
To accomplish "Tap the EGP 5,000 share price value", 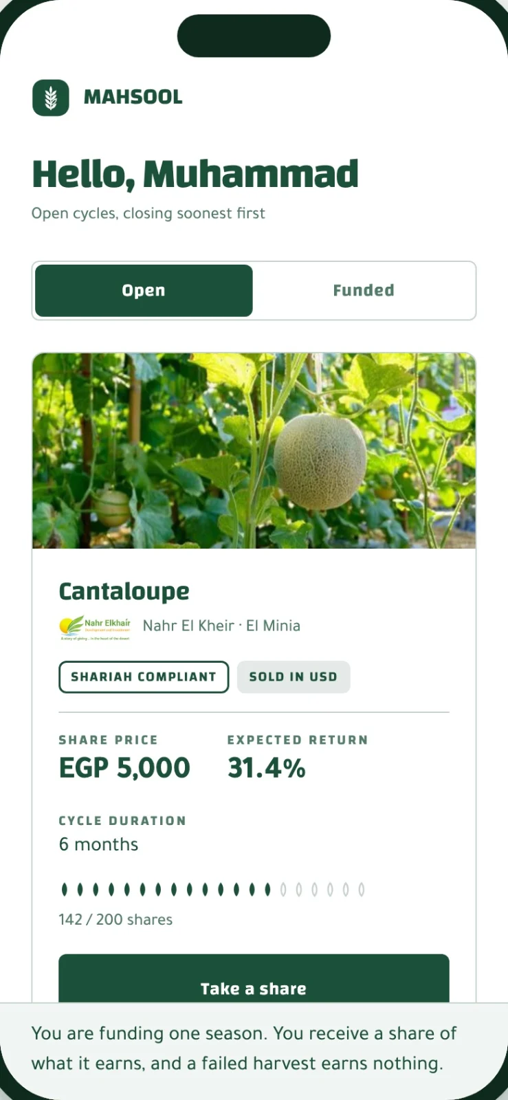I will 124,768.
